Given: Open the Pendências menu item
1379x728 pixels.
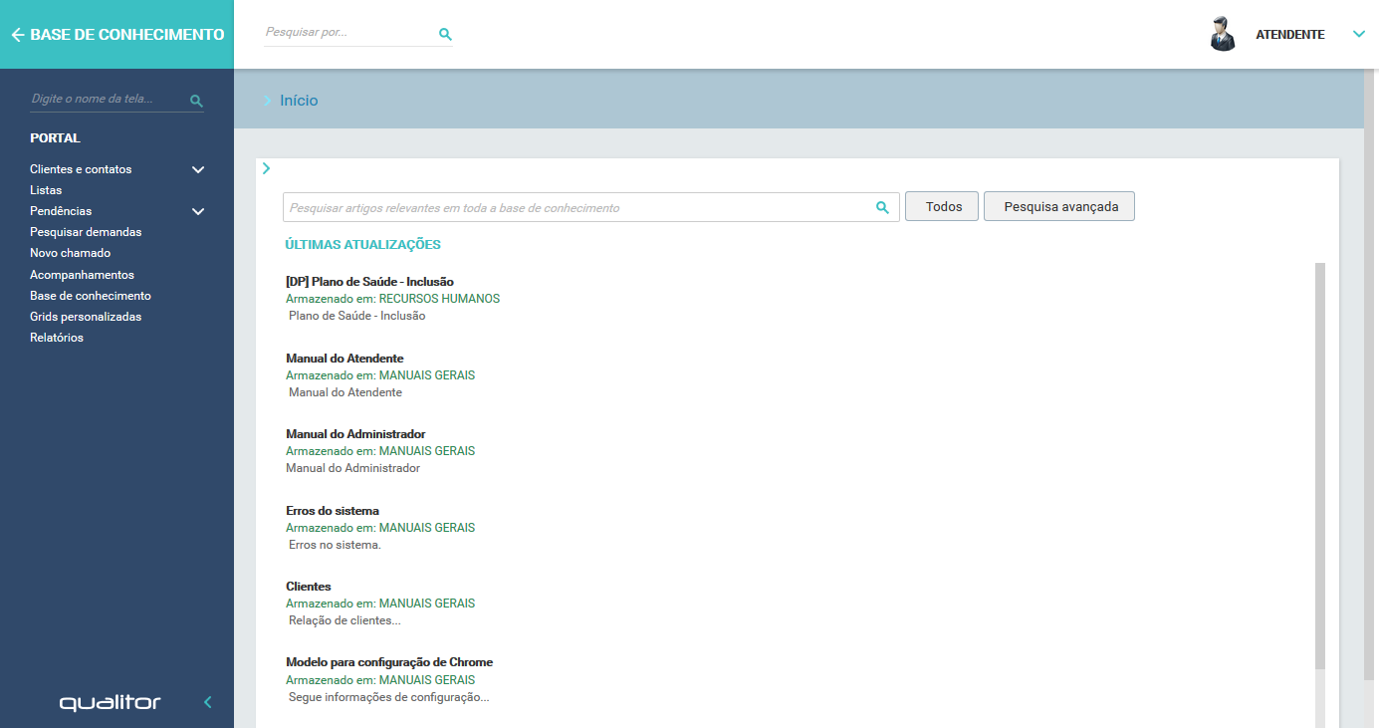Looking at the screenshot, I should (61, 211).
